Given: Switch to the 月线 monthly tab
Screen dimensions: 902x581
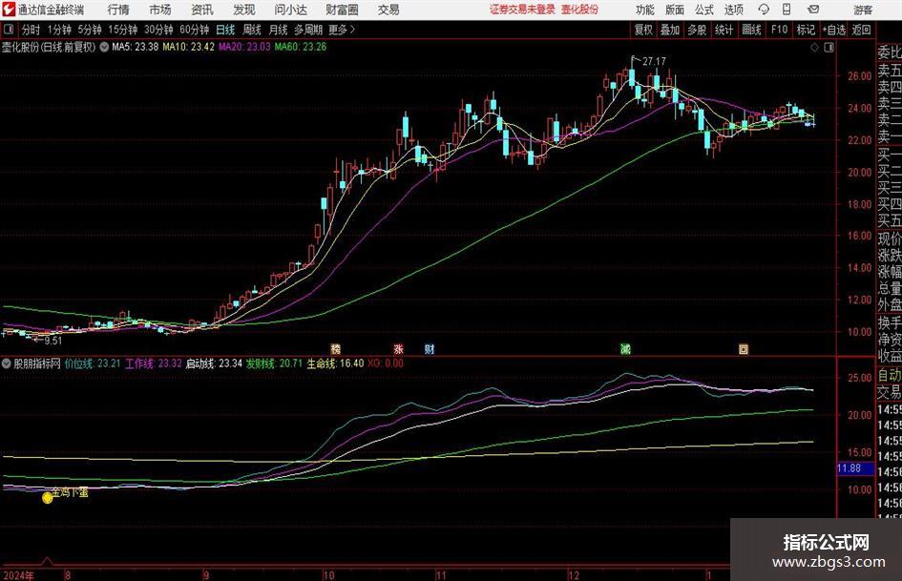Looking at the screenshot, I should tap(278, 30).
